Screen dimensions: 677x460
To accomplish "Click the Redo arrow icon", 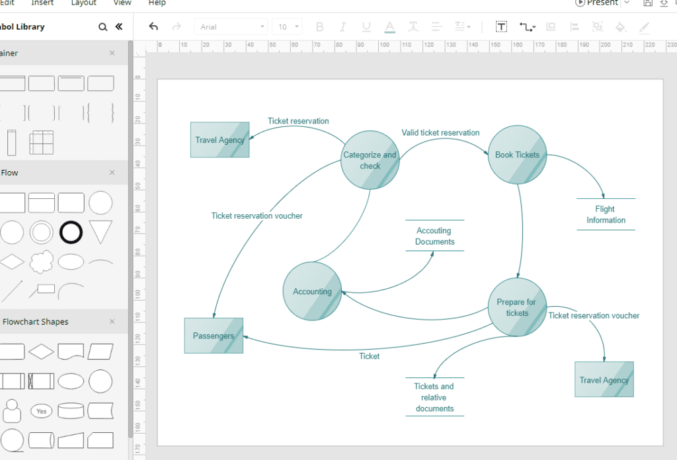I will 177,26.
